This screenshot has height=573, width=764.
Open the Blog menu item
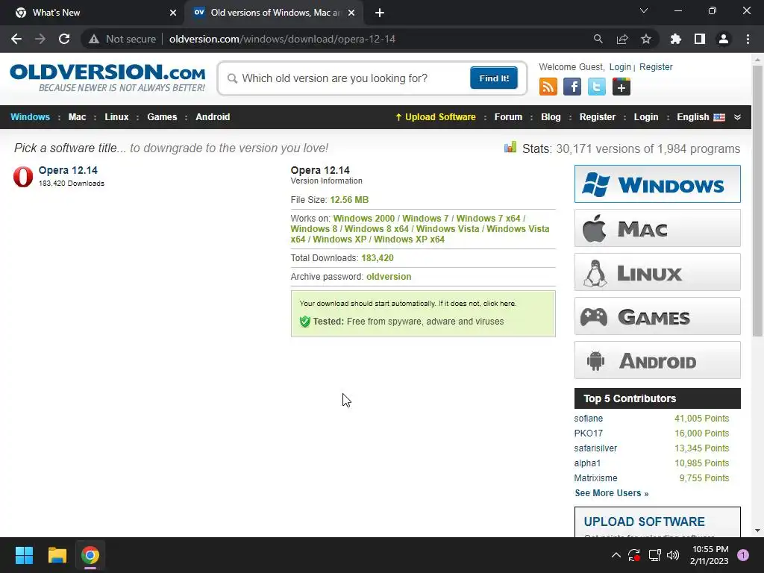[x=551, y=117]
